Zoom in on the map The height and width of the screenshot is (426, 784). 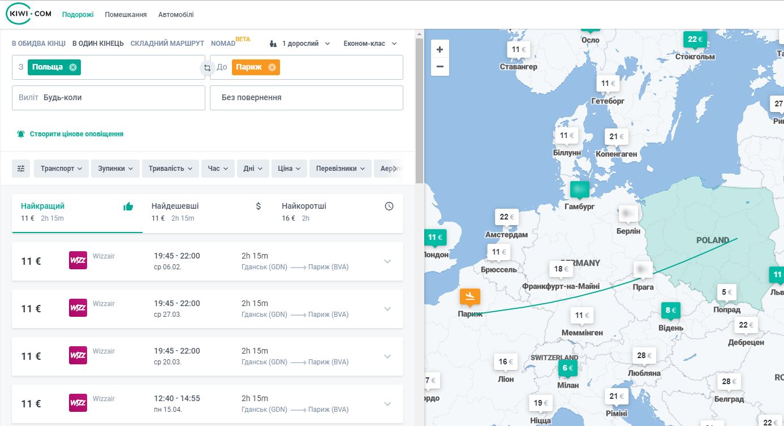point(440,49)
